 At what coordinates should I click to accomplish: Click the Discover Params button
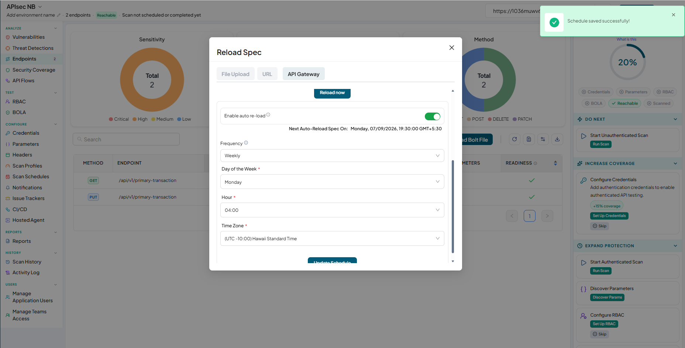607,297
